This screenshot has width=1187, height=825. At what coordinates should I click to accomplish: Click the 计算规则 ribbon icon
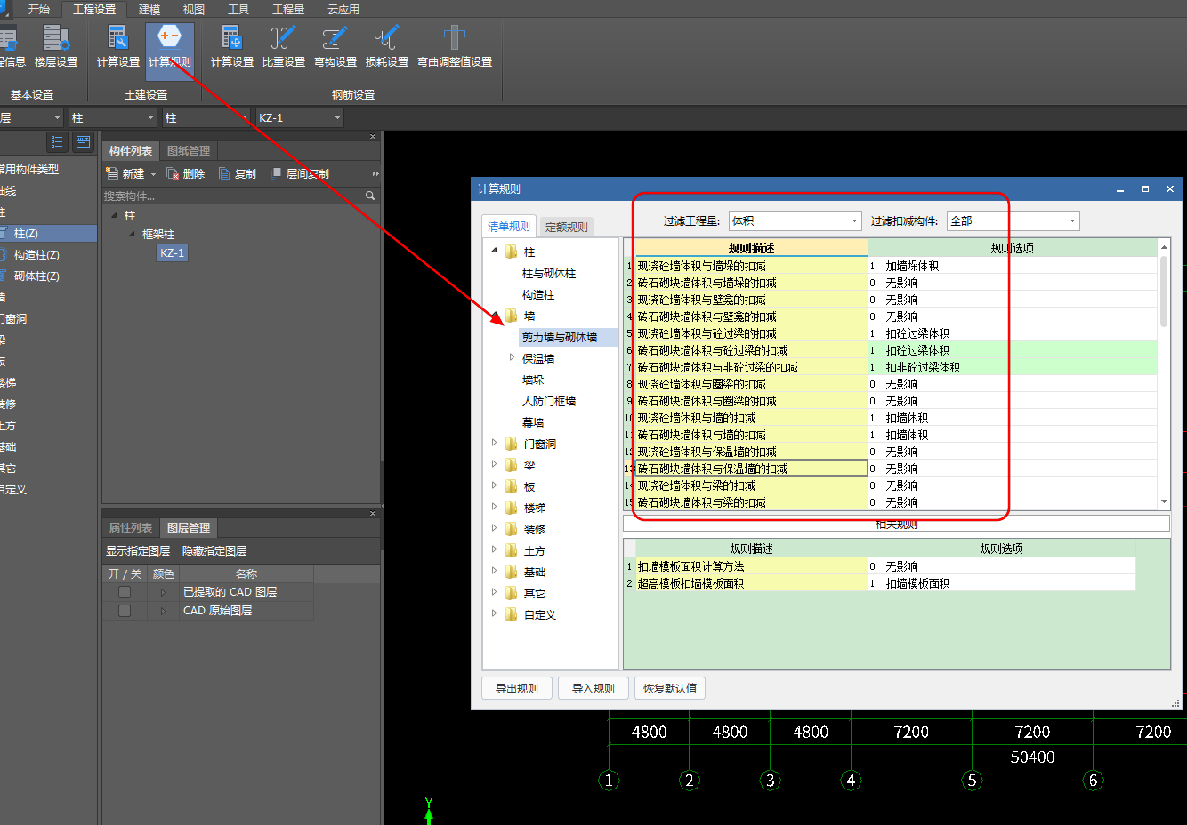click(x=169, y=38)
